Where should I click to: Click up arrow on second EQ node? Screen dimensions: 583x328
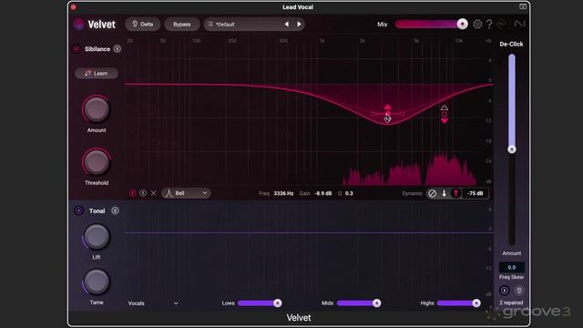[x=445, y=108]
